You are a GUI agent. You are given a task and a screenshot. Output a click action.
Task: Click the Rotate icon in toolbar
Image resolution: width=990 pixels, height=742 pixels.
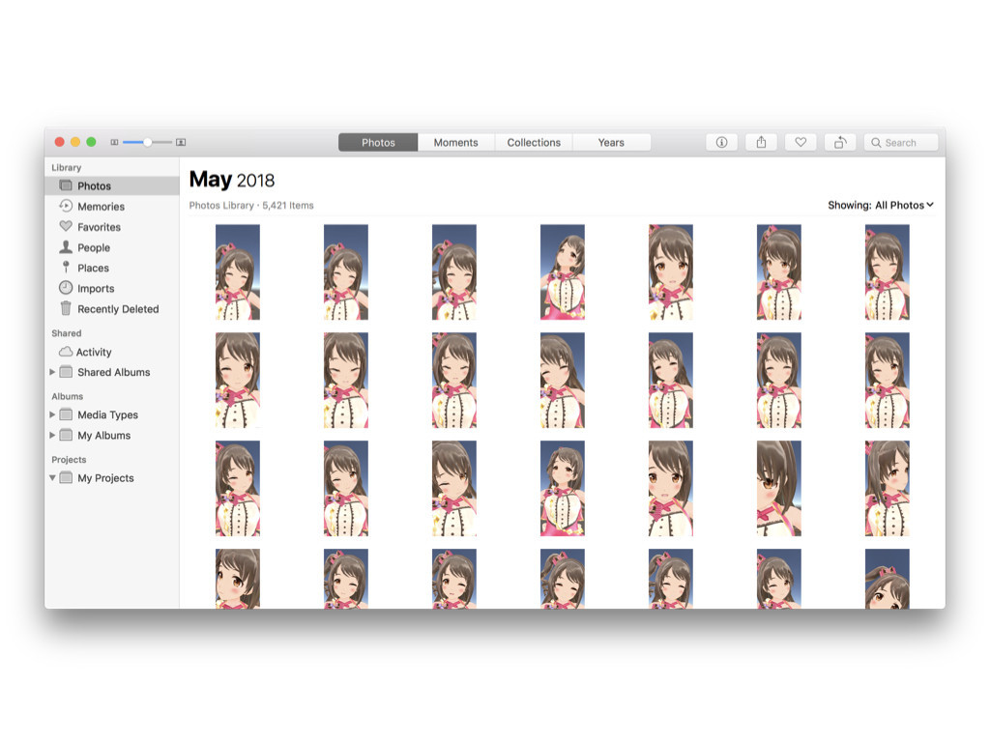[x=840, y=143]
